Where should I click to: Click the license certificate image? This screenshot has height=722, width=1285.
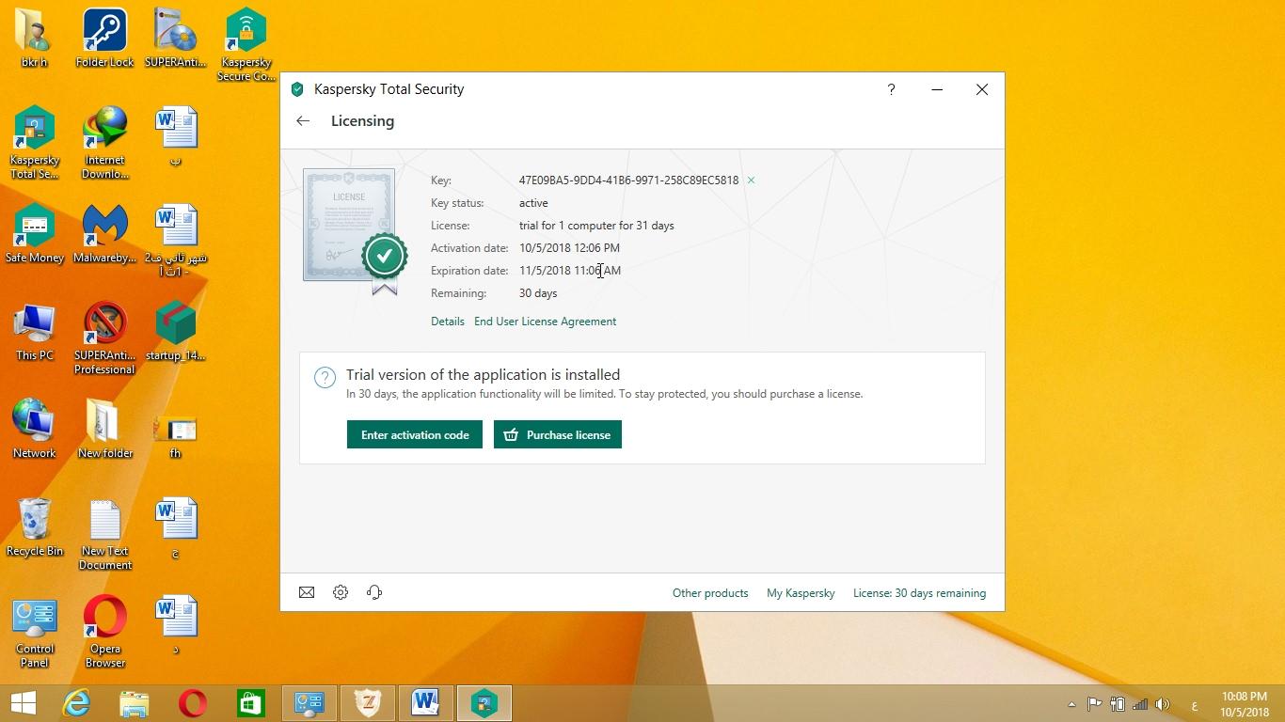(x=355, y=231)
